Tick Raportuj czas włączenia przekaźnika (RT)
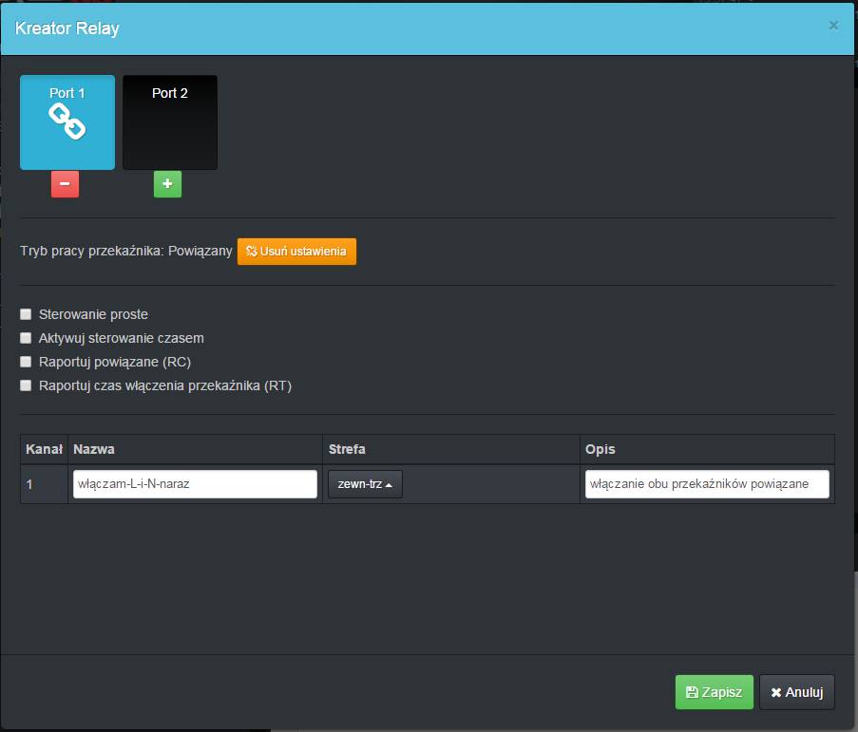 [27, 385]
